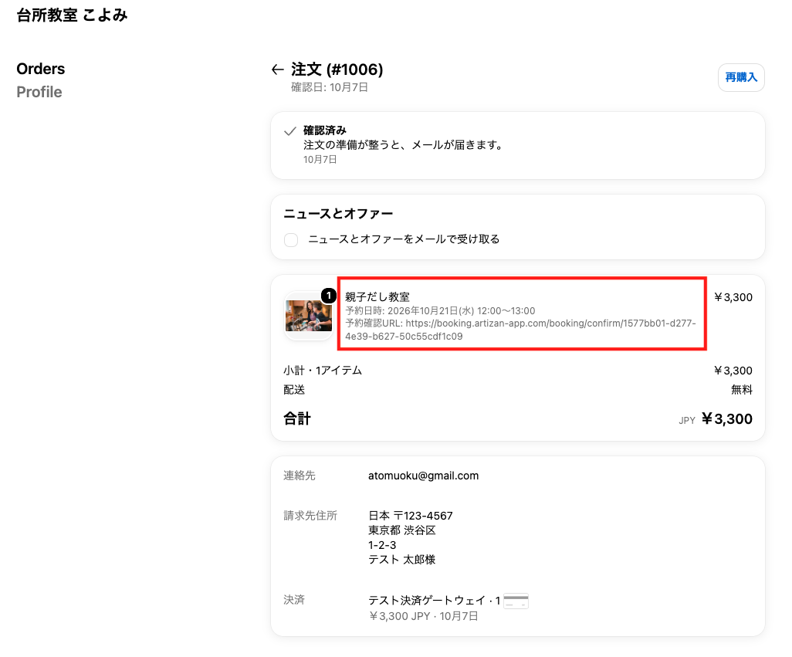Click the 注文の準備が整うと status message

coord(403,145)
